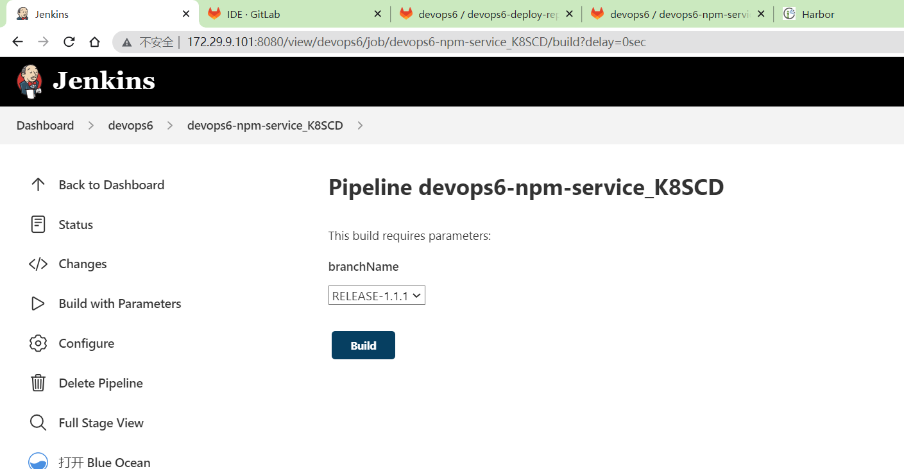
Task: Choose the Delete Pipeline sidebar link
Action: pyautogui.click(x=101, y=383)
